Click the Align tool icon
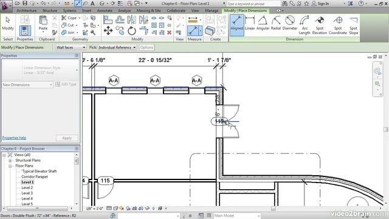The image size is (389, 219). 108,19
